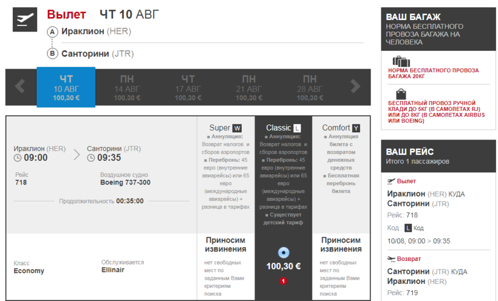498x301 pixels.
Task: Open the Super W fare column header
Action: [225, 128]
